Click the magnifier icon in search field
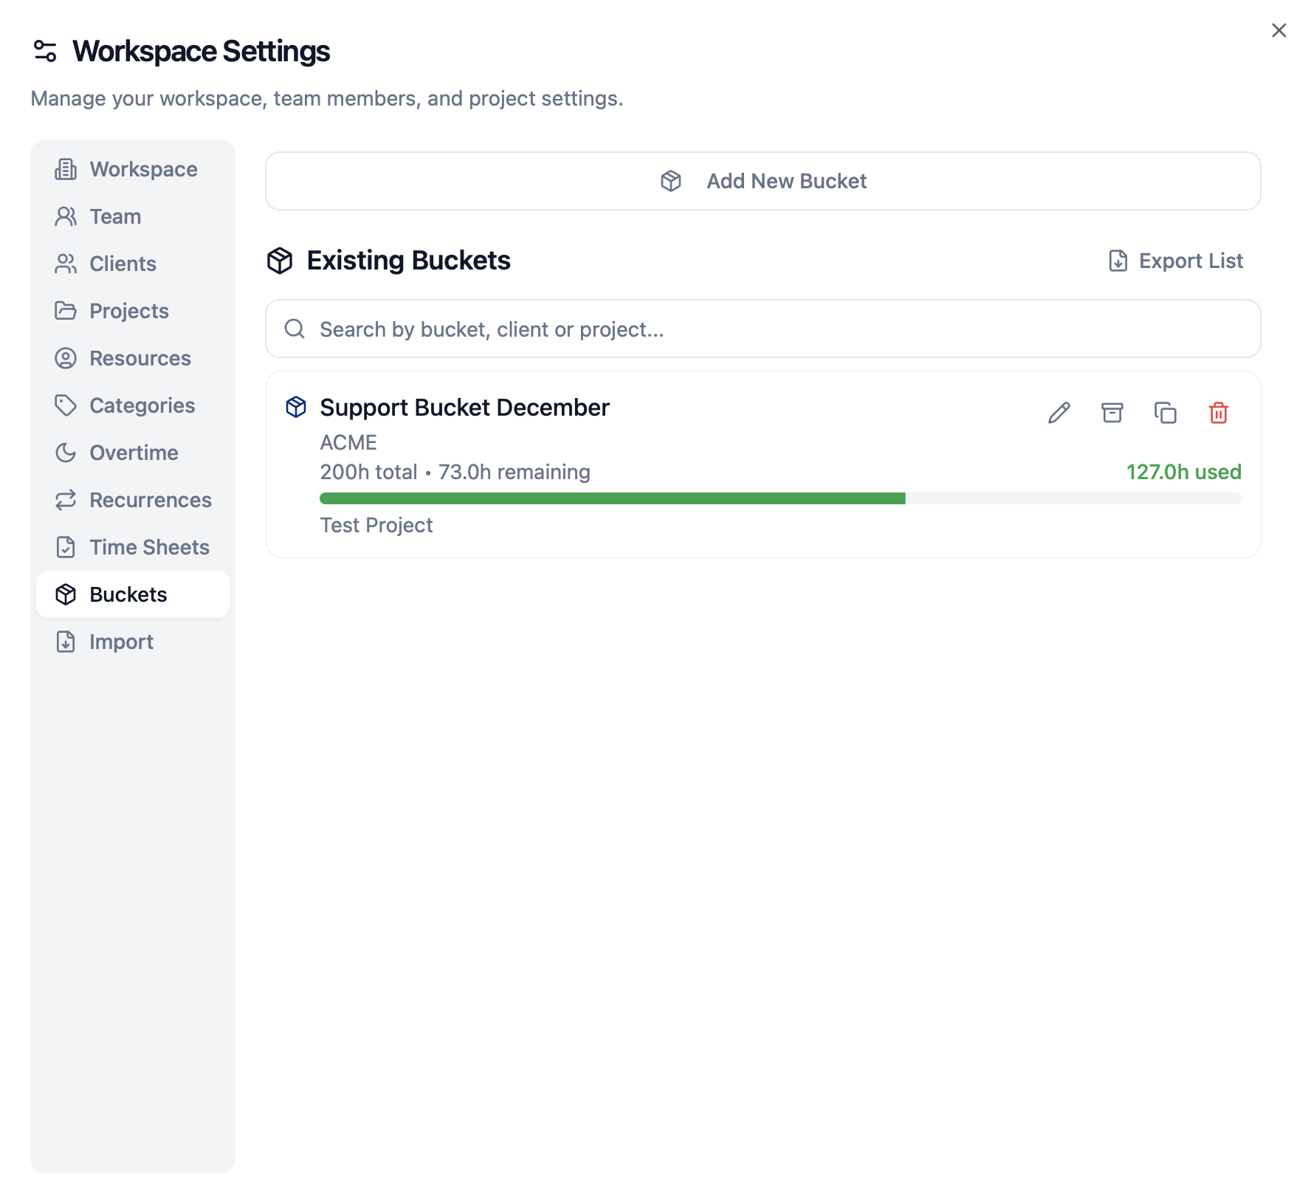 click(x=295, y=329)
